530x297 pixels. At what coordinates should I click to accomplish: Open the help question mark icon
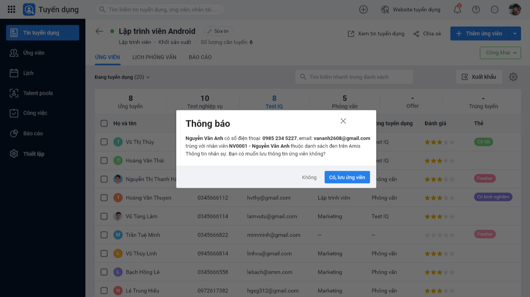coord(476,10)
